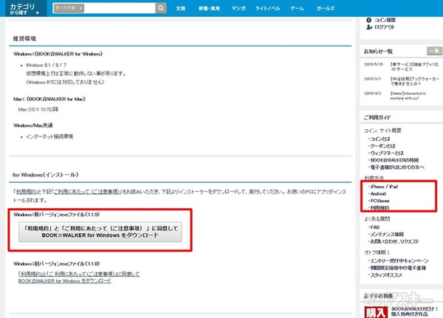Open the iPhone / iPad usage guide
The width and height of the screenshot is (443, 318).
pos(384,187)
